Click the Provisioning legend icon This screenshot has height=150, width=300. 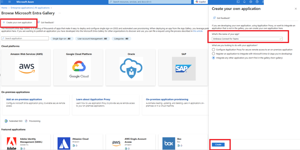[x=26, y=121]
